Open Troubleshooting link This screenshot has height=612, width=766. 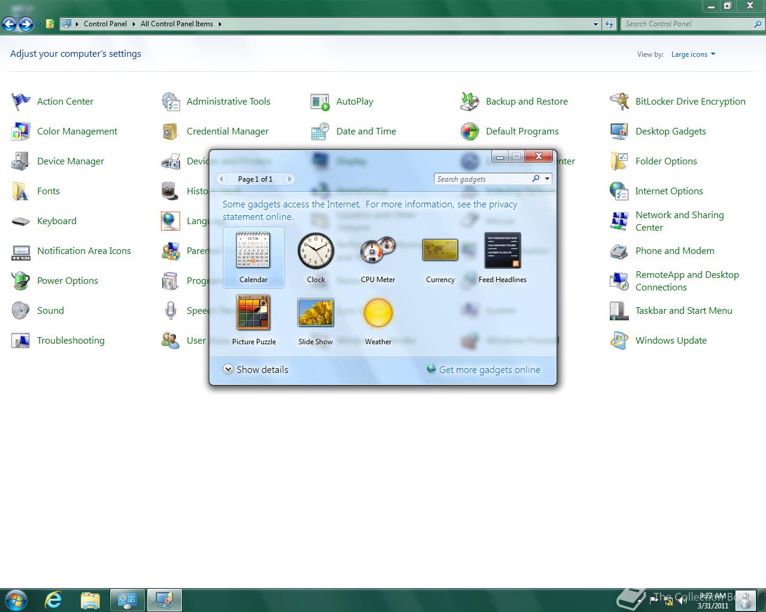(71, 341)
